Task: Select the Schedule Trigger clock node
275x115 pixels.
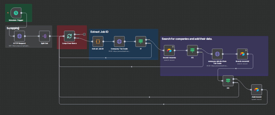Action: point(16,12)
